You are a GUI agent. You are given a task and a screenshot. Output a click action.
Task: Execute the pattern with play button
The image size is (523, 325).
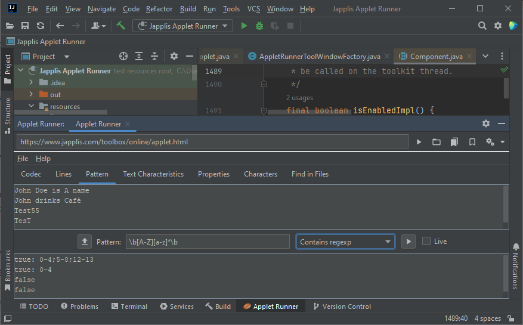[409, 242]
